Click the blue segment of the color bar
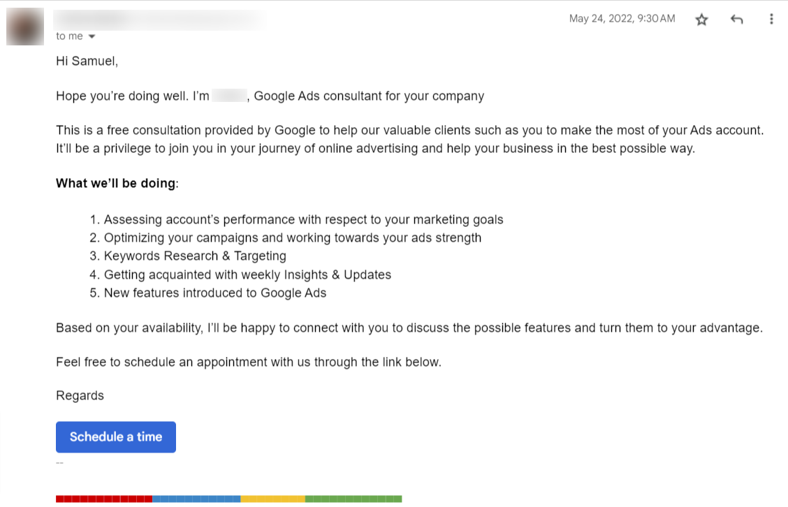Screen dimensions: 788x507 click(x=196, y=499)
